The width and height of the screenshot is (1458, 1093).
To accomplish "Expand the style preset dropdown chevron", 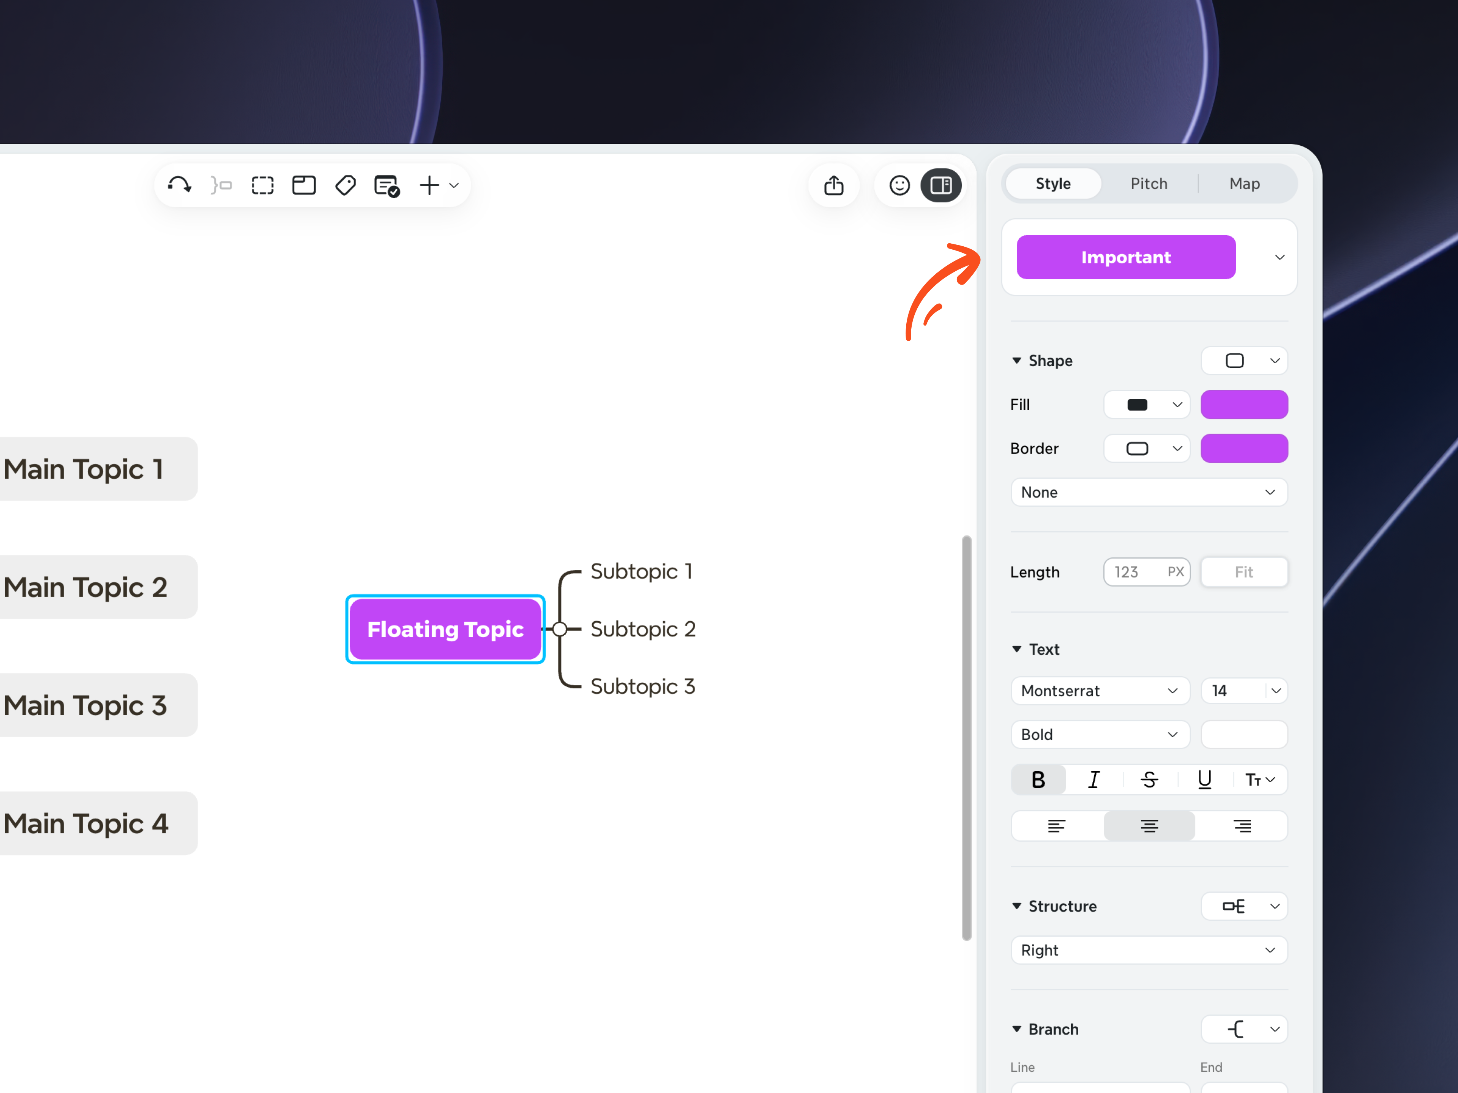I will point(1280,257).
